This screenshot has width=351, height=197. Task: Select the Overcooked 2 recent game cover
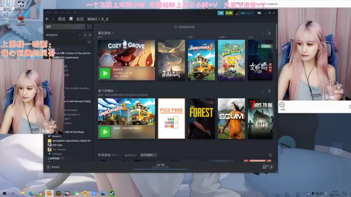201,60
